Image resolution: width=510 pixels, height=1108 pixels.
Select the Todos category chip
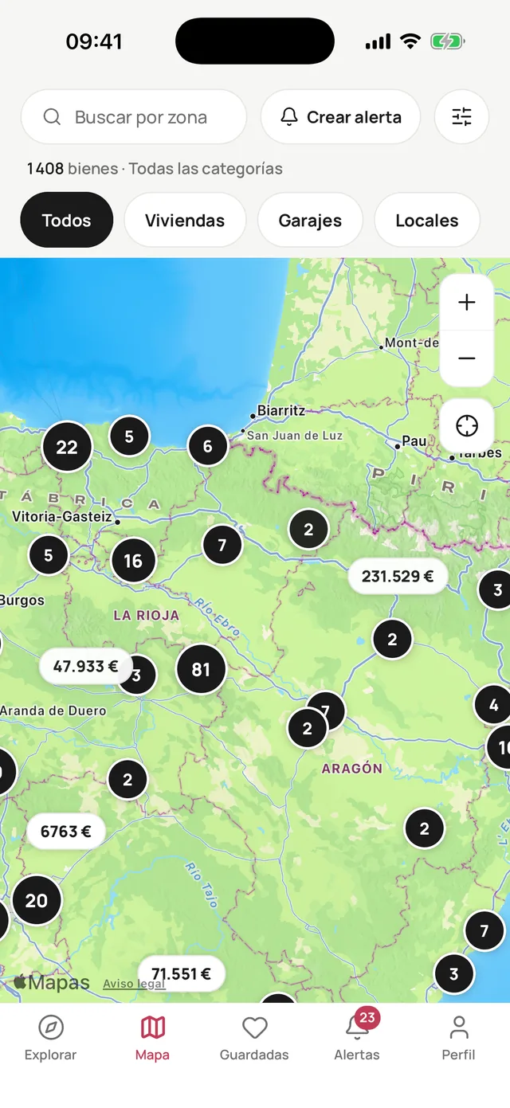pos(67,221)
